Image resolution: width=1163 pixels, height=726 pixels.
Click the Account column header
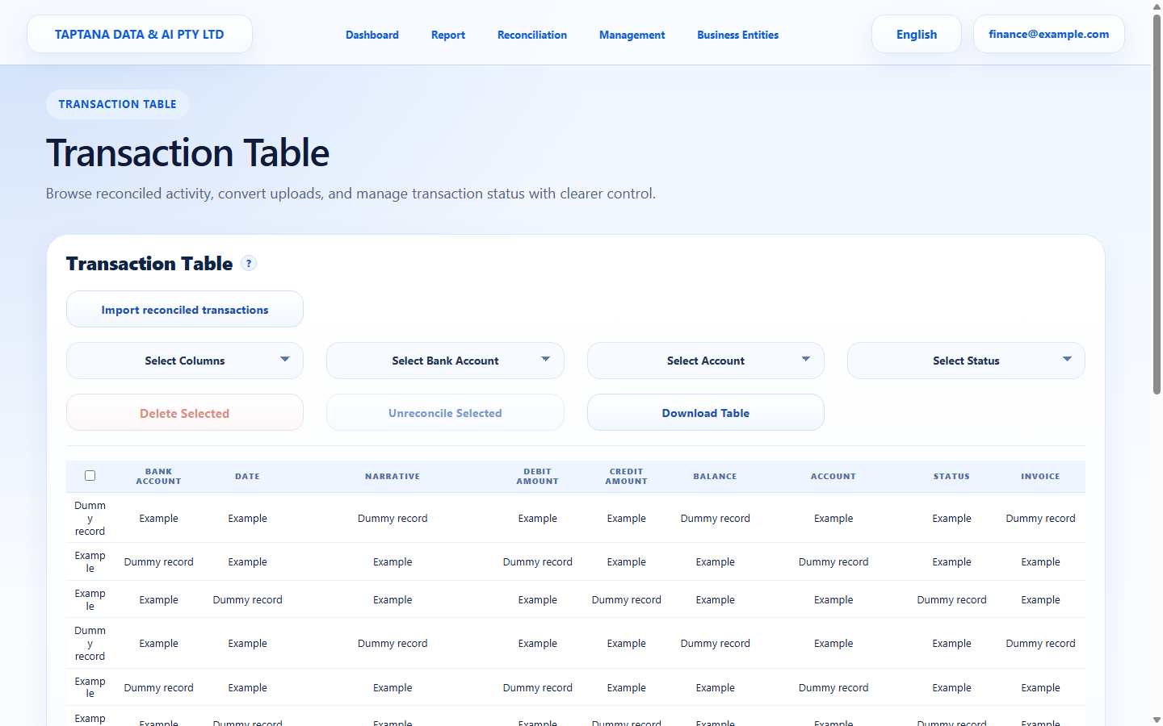point(833,476)
